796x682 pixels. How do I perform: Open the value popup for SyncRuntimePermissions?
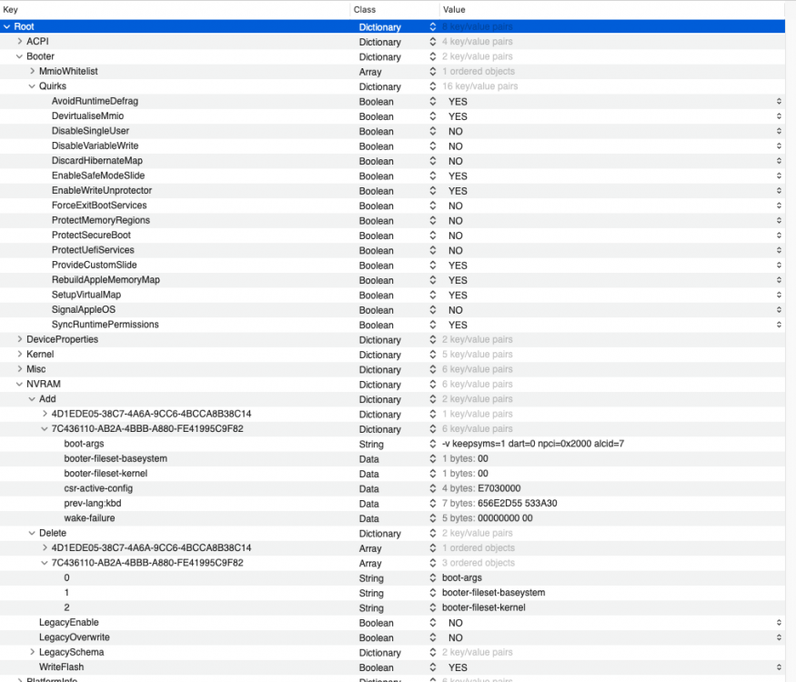pos(779,325)
